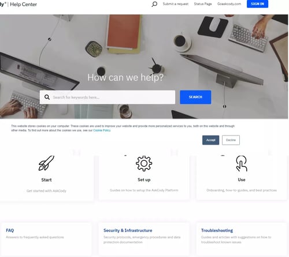The image size is (289, 257).
Task: Click the rocket icon above Start
Action: click(46, 163)
